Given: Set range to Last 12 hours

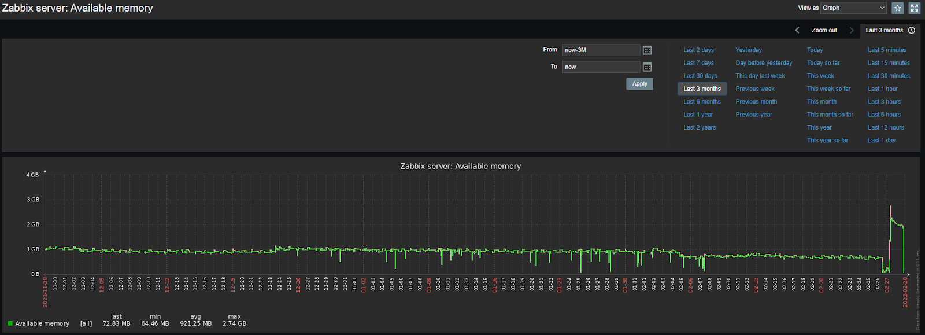Looking at the screenshot, I should point(886,127).
